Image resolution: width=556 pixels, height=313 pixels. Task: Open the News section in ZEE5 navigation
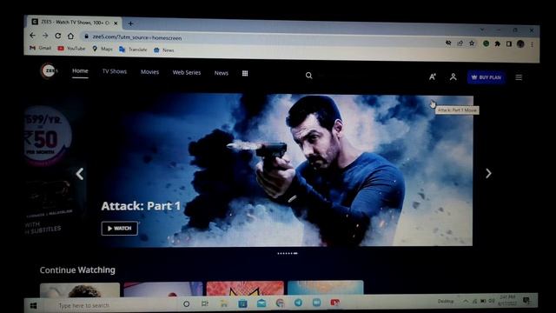(x=222, y=73)
